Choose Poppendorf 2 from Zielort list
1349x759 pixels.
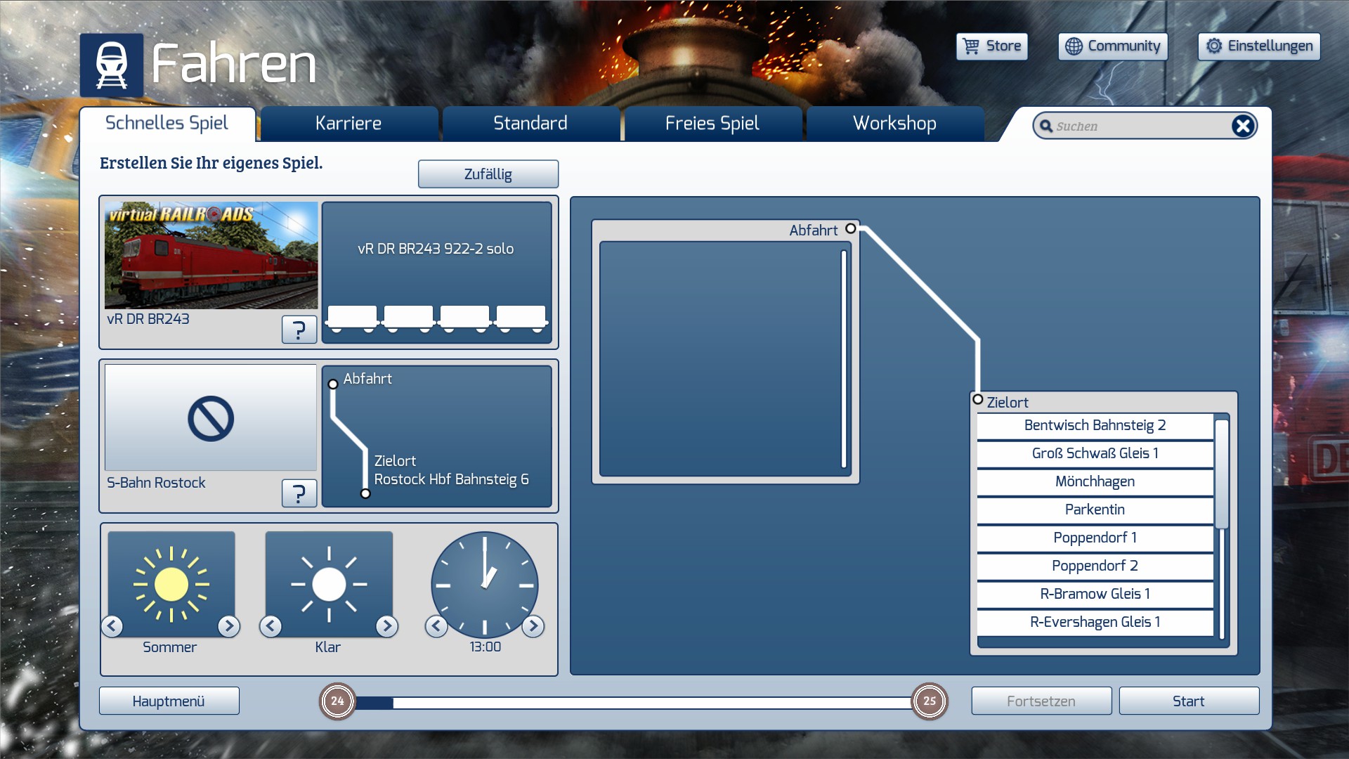pos(1094,566)
